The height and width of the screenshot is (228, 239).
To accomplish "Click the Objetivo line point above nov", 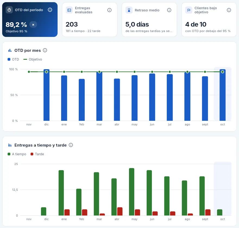I will coord(29,72).
